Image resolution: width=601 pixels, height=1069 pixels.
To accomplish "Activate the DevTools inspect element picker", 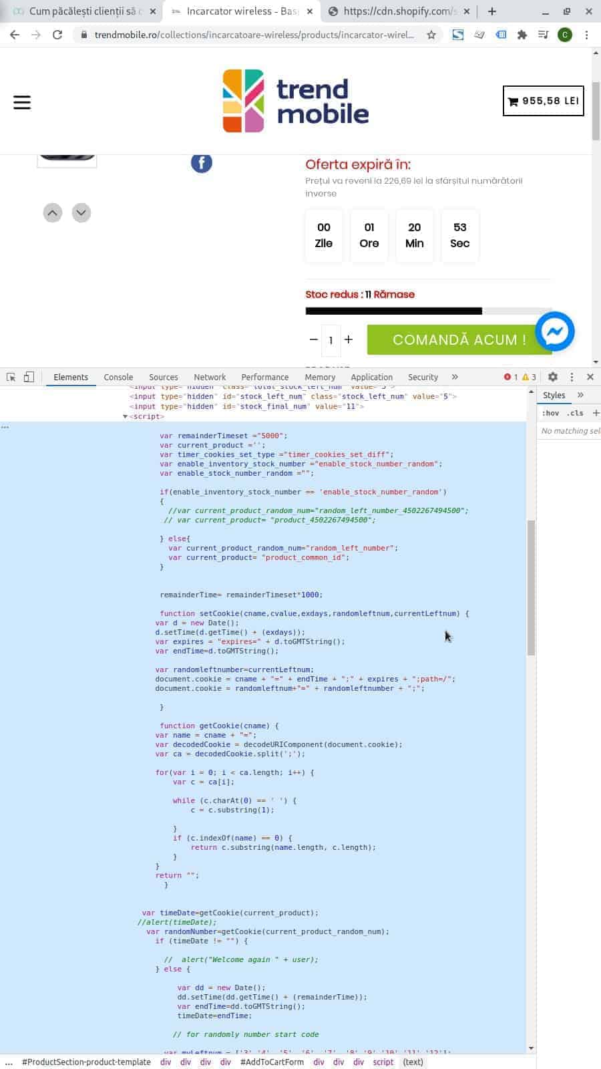I will pos(11,377).
